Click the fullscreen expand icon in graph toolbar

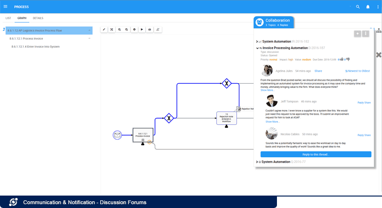(x=112, y=29)
